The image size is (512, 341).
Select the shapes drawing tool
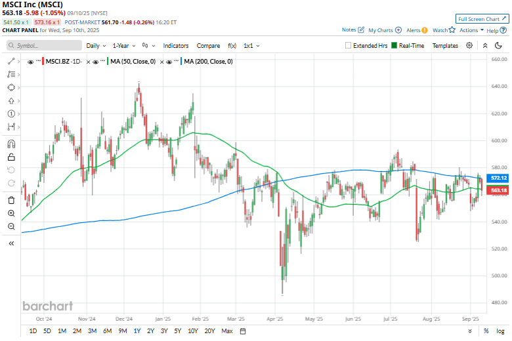pos(11,87)
